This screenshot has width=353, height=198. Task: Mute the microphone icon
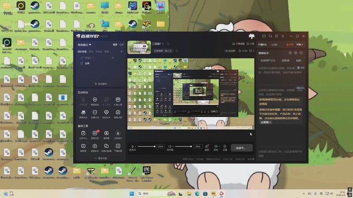[x=132, y=147]
